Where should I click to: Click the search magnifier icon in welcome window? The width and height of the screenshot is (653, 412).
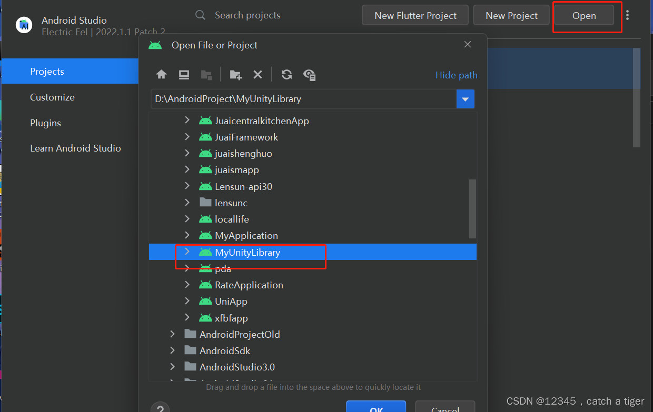(x=200, y=15)
